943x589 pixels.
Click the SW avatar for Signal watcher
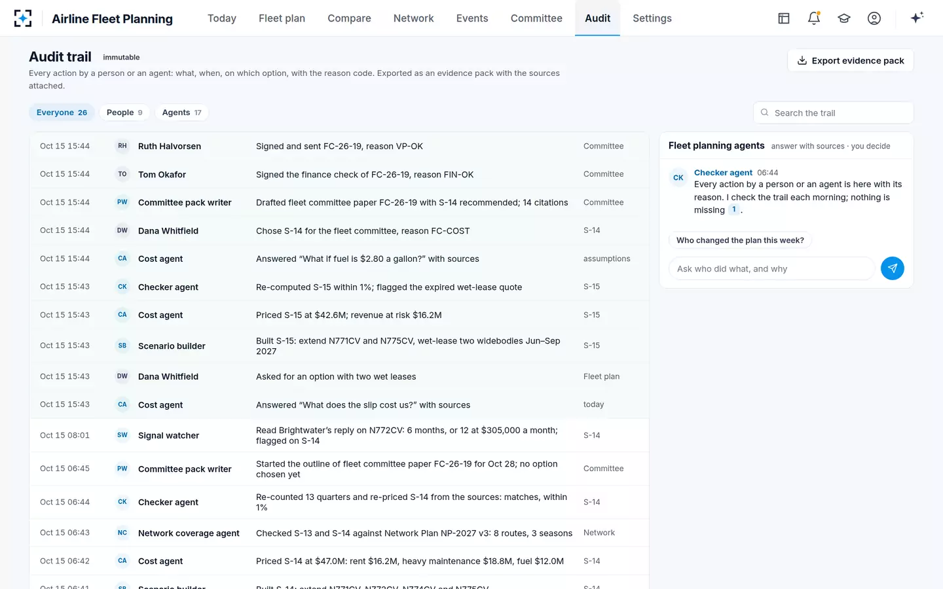[122, 435]
